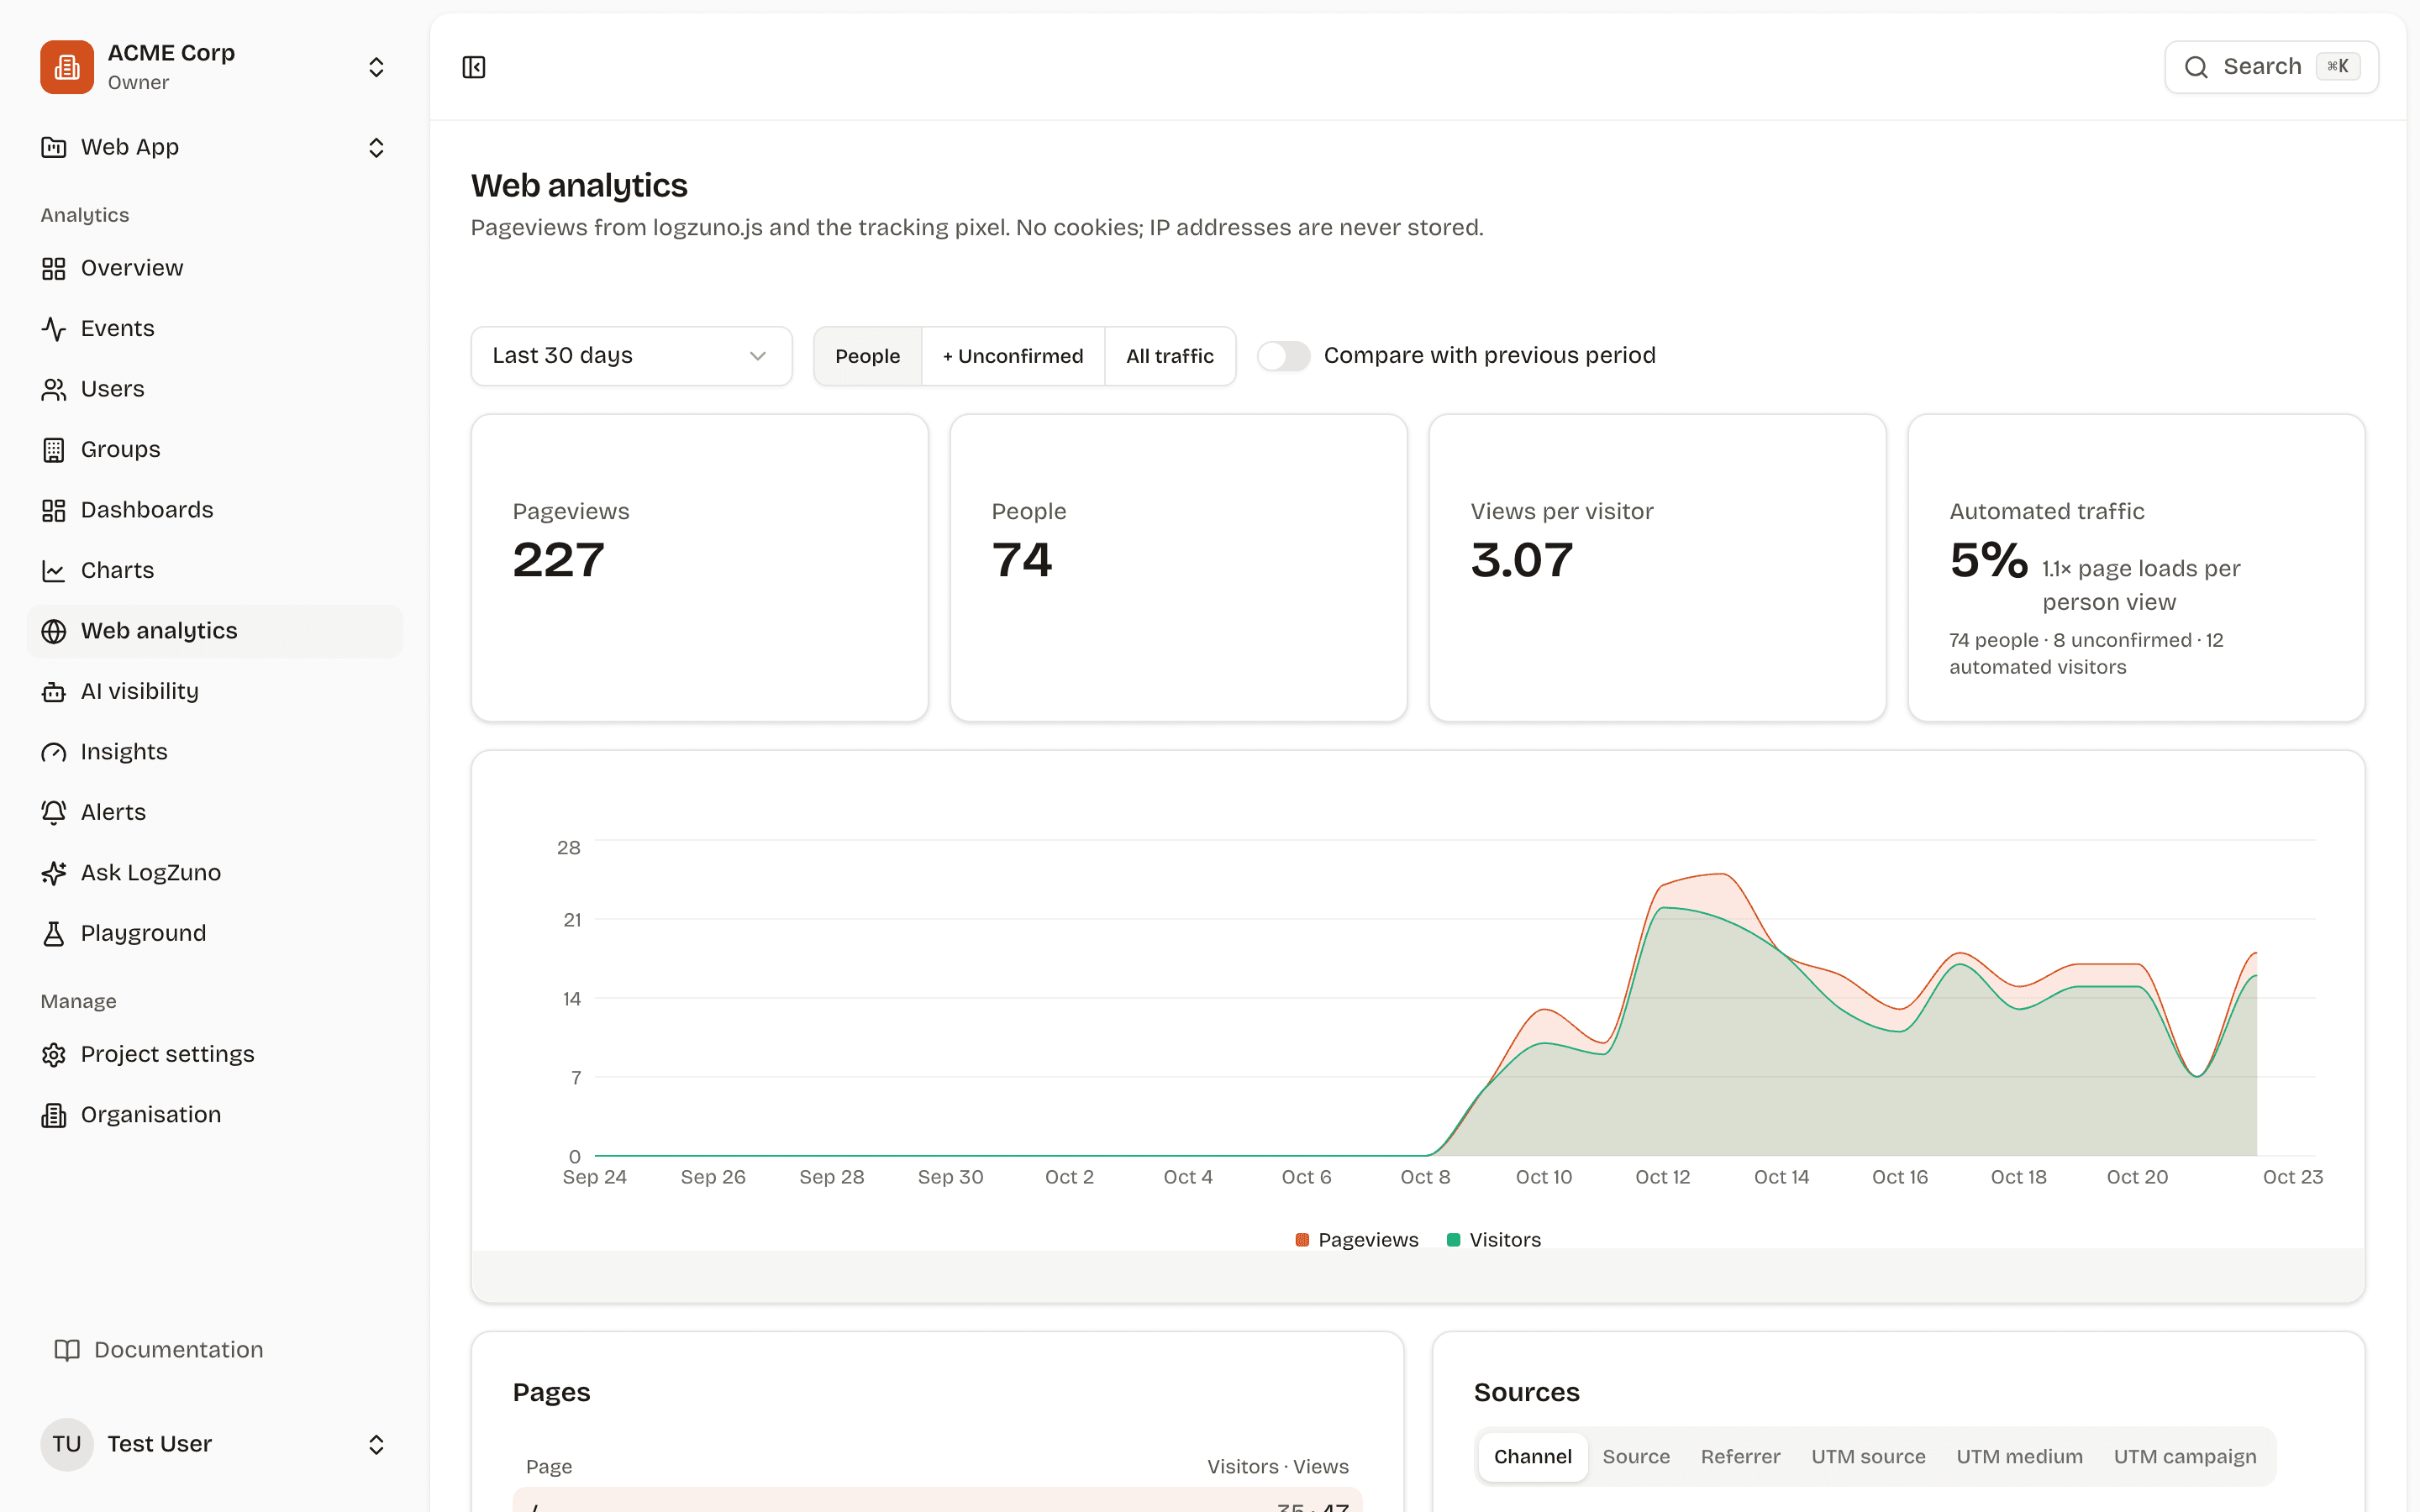Click the Organisation building icon
Viewport: 2420px width, 1512px height.
pos(54,1115)
